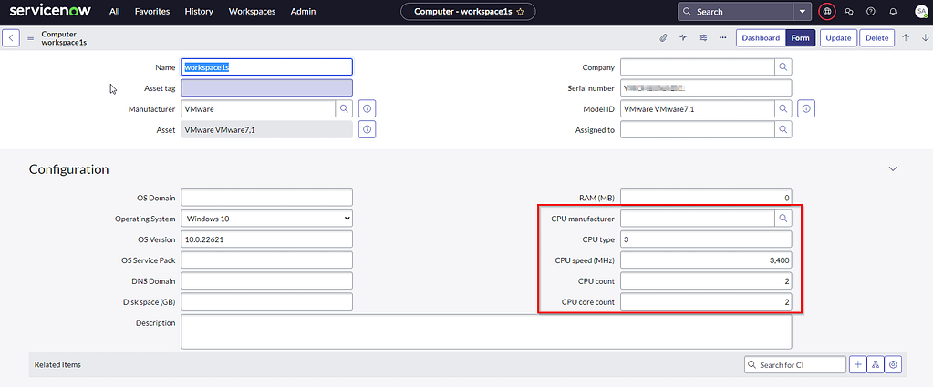
Task: Click the help question mark icon
Action: tap(871, 12)
